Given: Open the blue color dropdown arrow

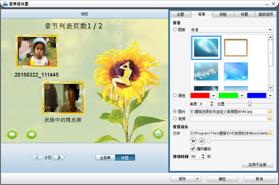Looking at the screenshot, I should [270, 96].
